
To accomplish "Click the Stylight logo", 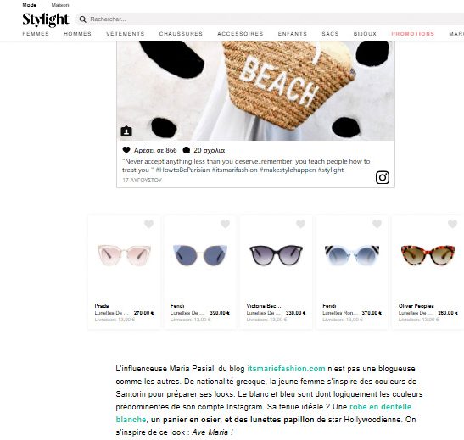I will pyautogui.click(x=46, y=19).
